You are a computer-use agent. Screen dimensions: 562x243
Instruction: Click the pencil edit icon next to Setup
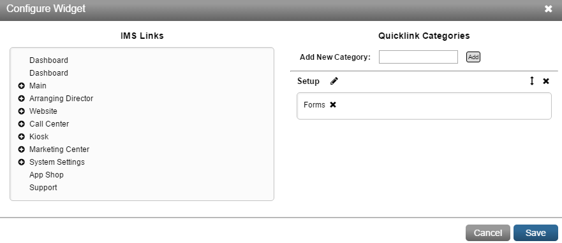(x=334, y=81)
